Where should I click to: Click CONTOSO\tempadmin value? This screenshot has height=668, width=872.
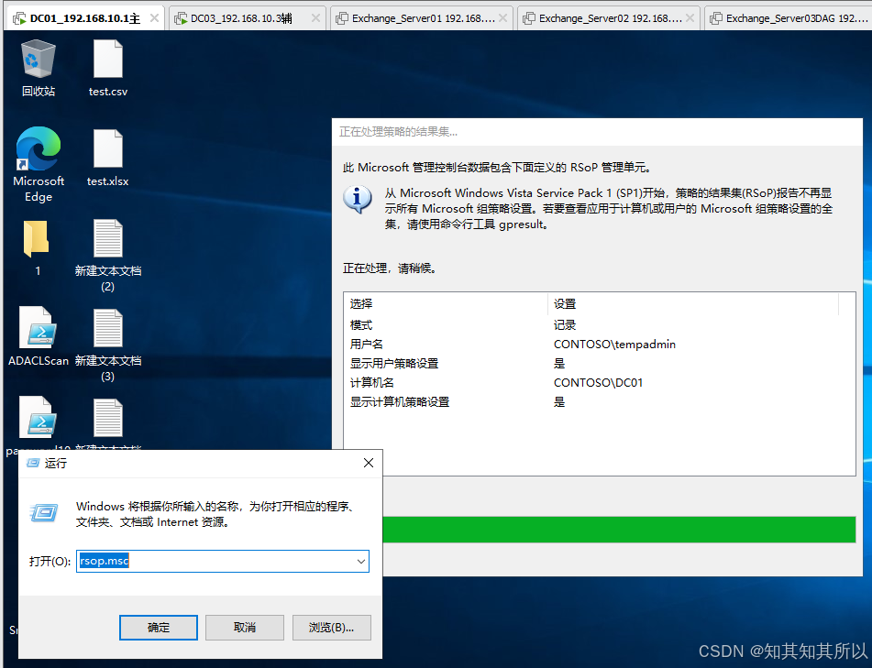(x=614, y=344)
